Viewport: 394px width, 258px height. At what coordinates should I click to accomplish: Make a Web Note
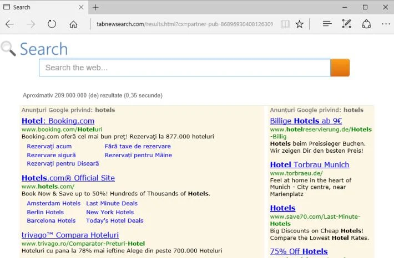coord(346,24)
